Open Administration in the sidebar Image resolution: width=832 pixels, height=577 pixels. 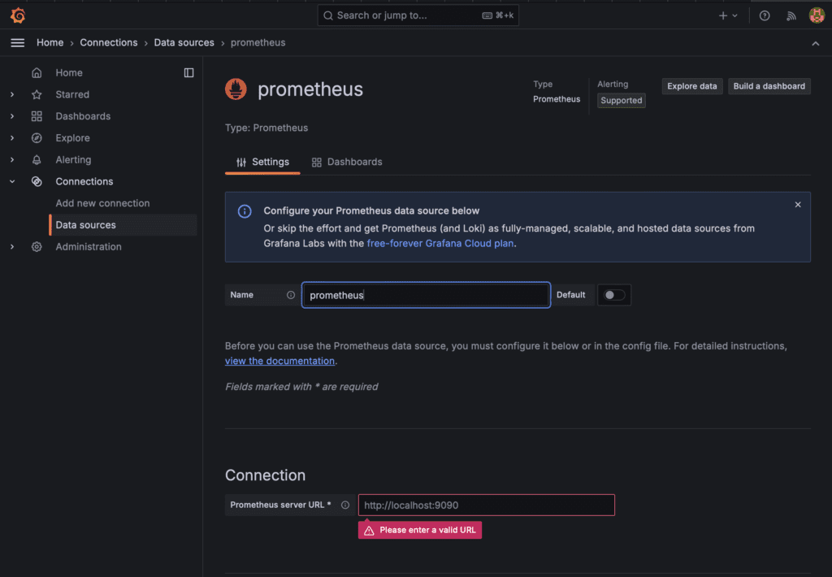point(89,247)
